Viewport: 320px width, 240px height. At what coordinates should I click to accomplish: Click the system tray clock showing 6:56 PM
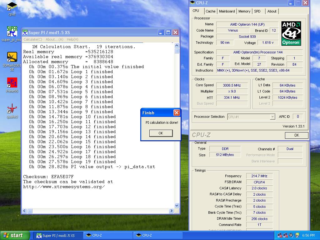pos(308,235)
